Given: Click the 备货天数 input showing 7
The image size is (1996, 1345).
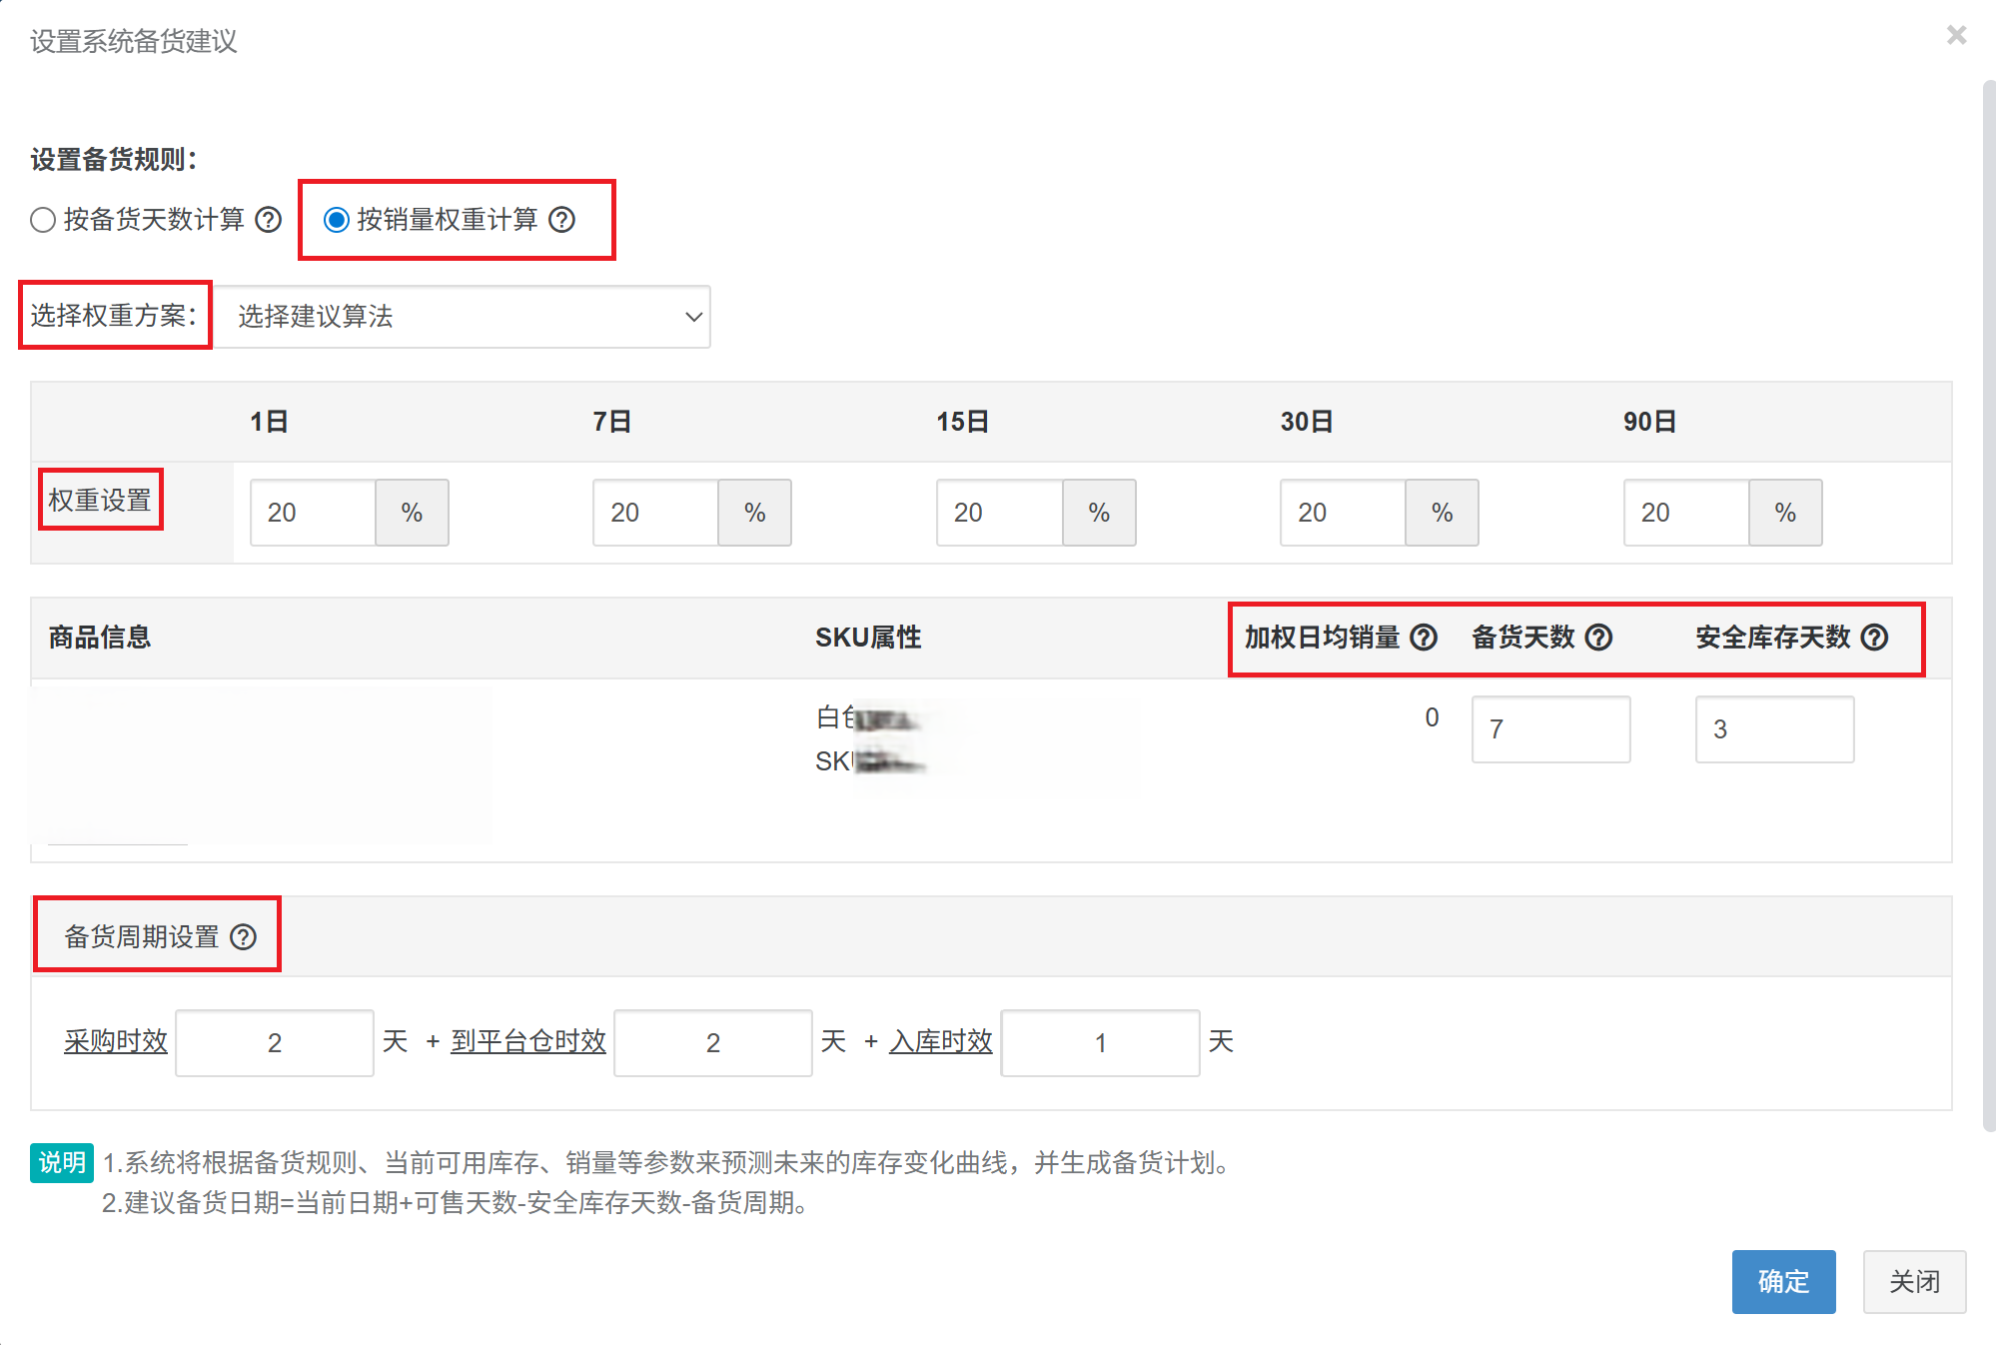Looking at the screenshot, I should [1549, 729].
